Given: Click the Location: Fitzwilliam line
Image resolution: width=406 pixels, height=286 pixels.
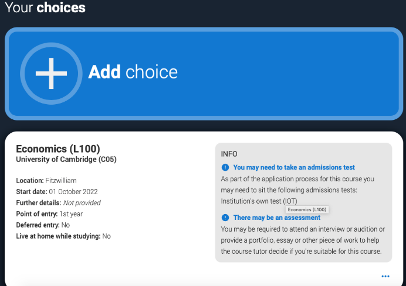Looking at the screenshot, I should point(46,180).
